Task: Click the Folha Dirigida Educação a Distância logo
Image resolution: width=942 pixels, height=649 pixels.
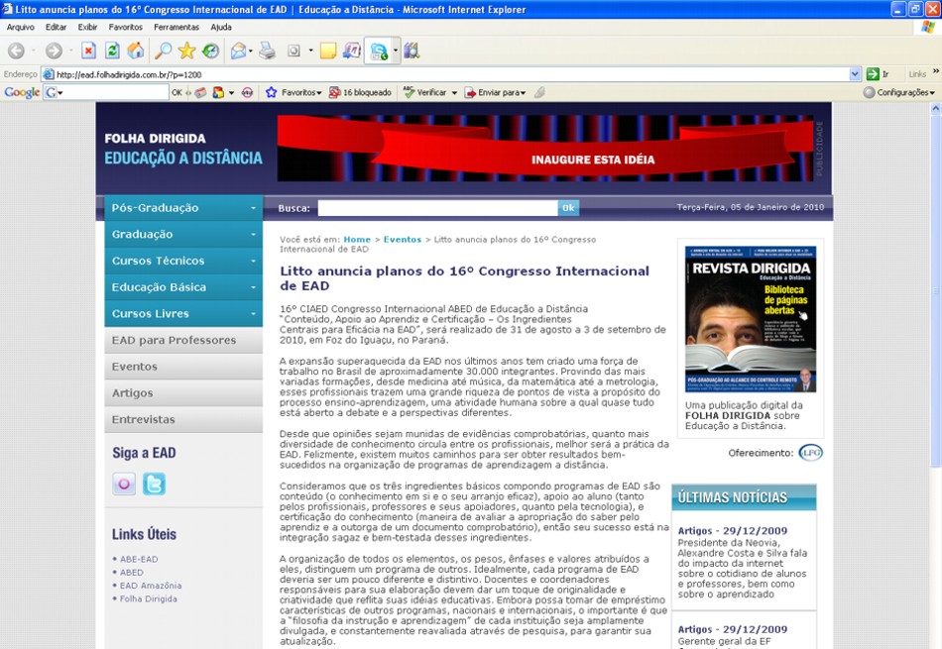Action: (x=183, y=149)
